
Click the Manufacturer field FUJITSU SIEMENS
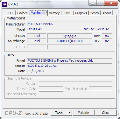pos(70,24)
